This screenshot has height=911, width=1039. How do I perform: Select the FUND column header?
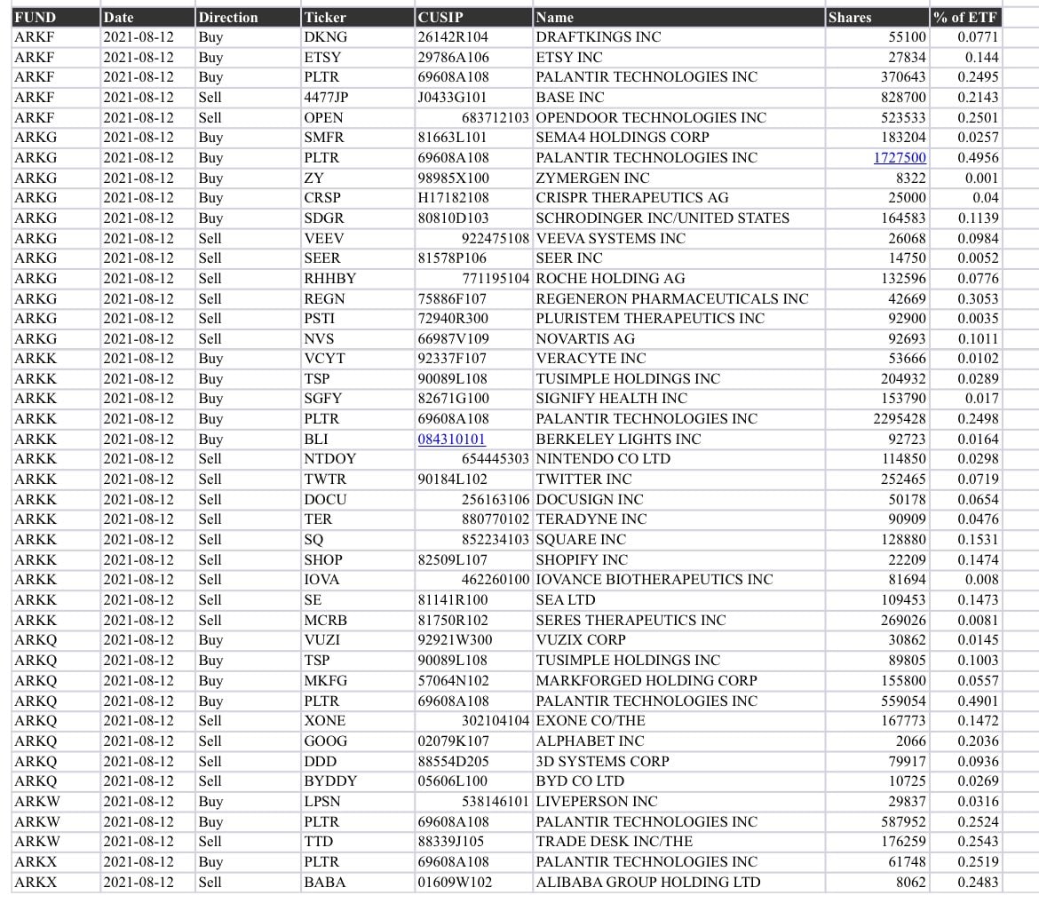56,17
